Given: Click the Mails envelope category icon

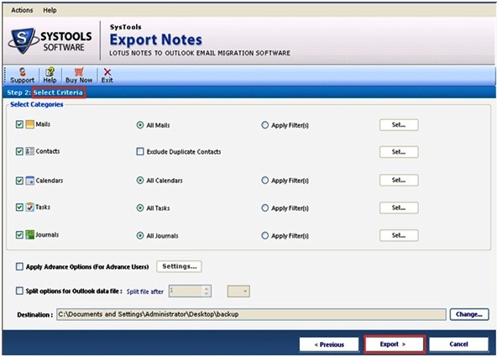Looking at the screenshot, I should point(29,124).
